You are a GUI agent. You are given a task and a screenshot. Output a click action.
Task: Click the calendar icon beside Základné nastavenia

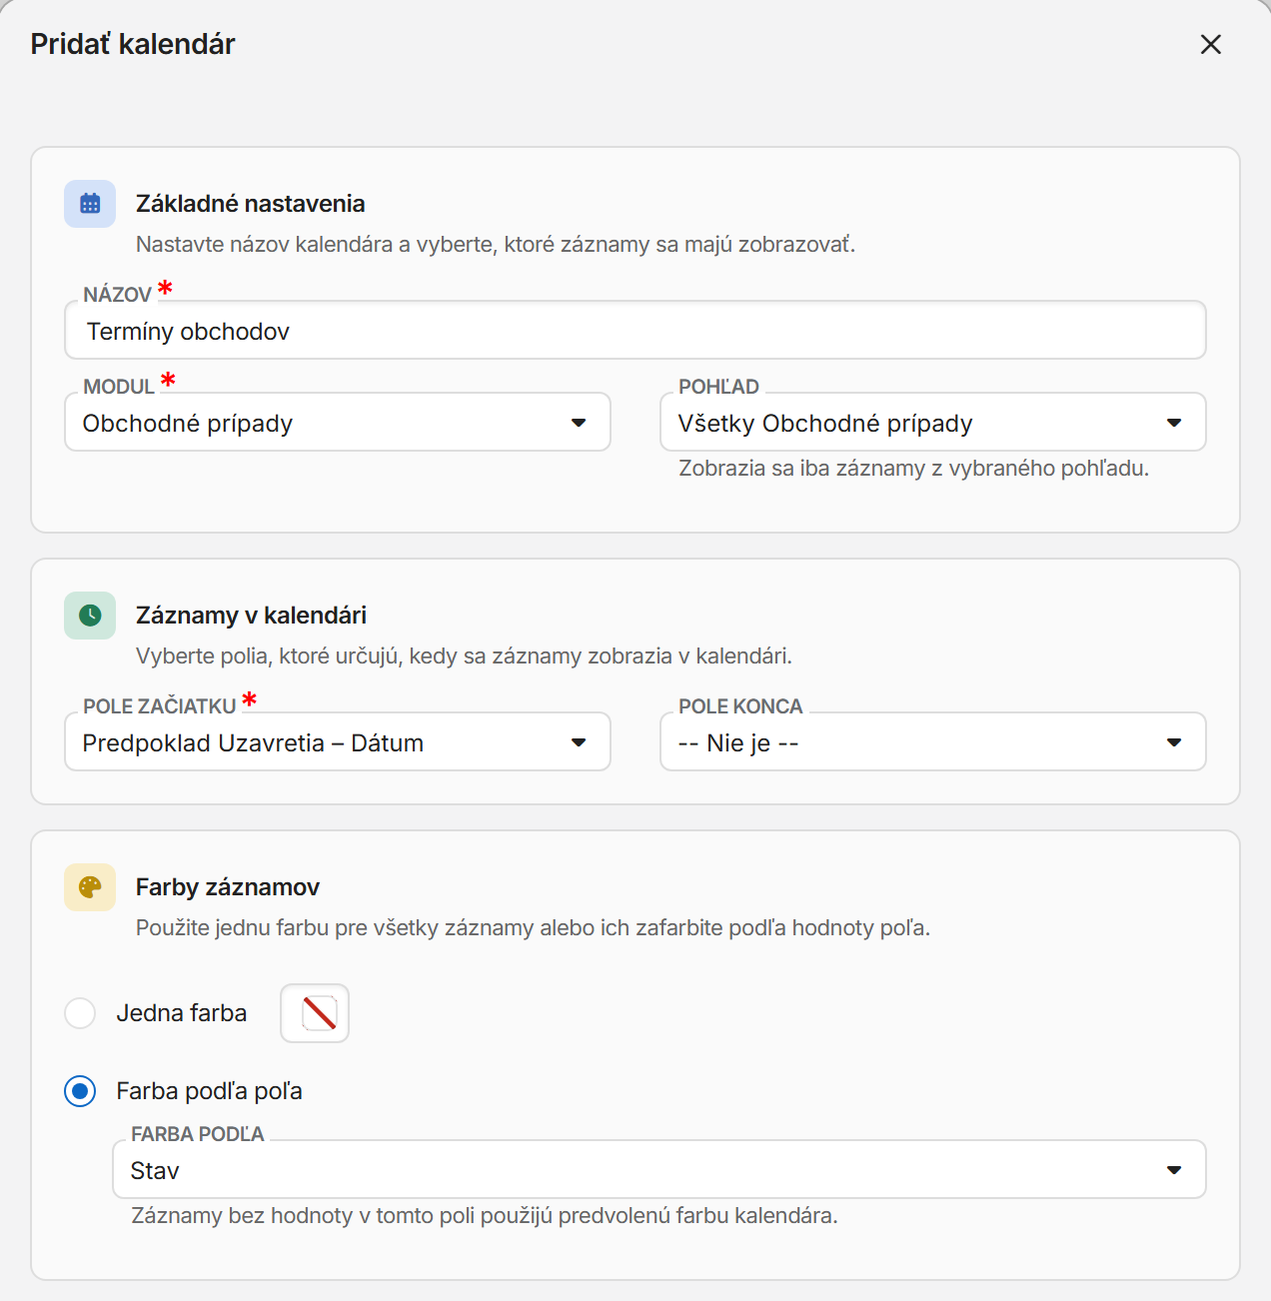[90, 204]
